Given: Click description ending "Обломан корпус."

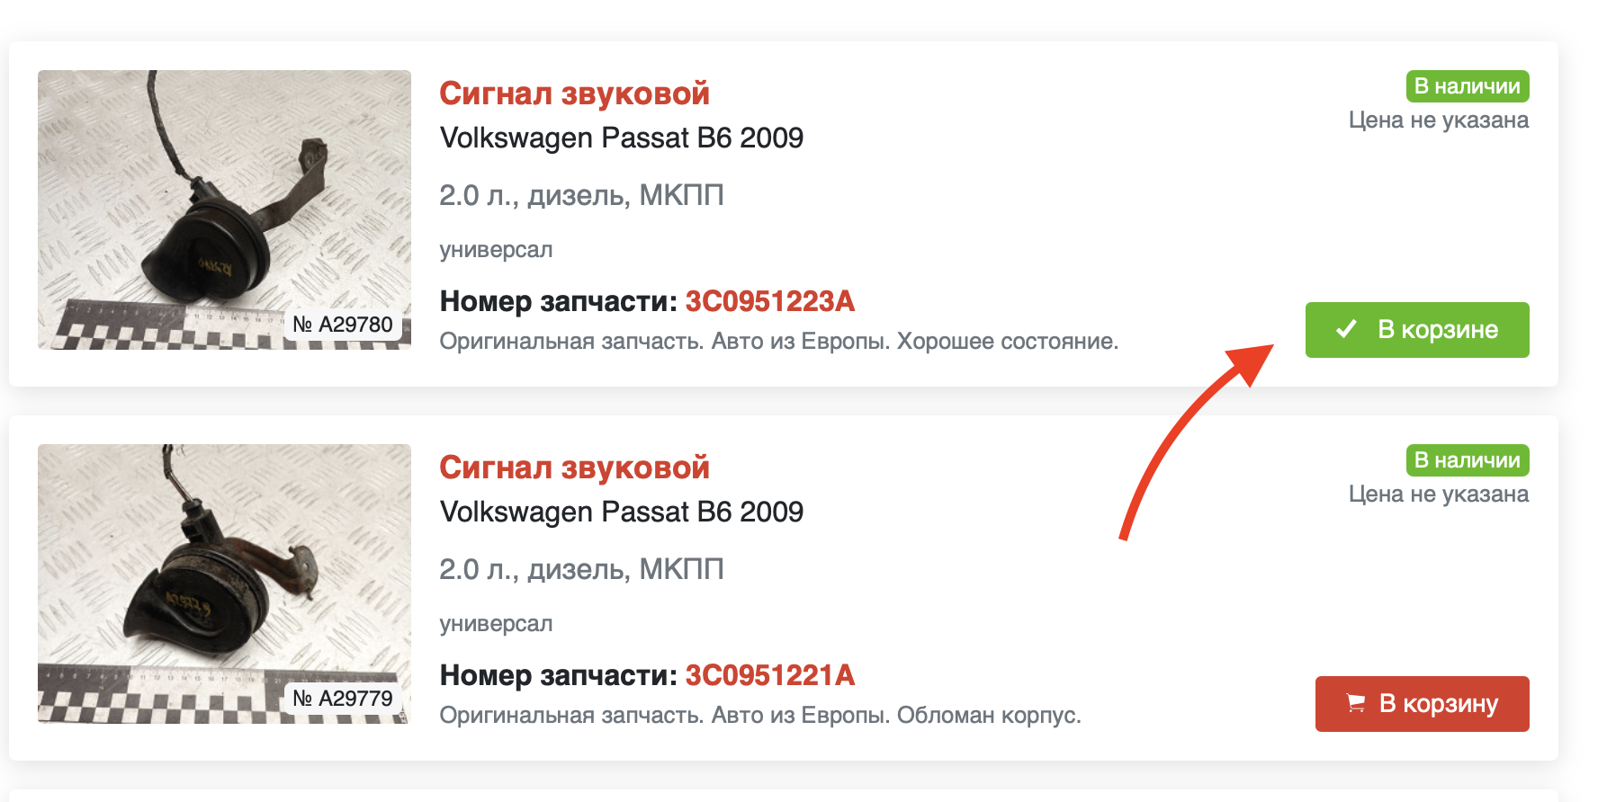Looking at the screenshot, I should (760, 716).
